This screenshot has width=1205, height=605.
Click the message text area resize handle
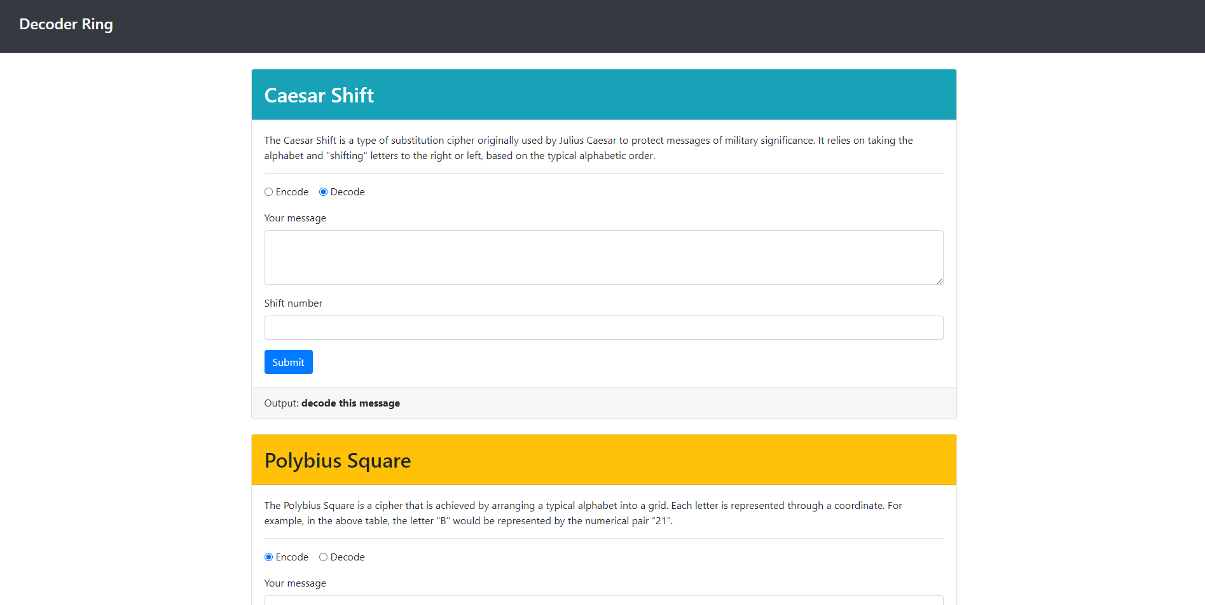(939, 281)
